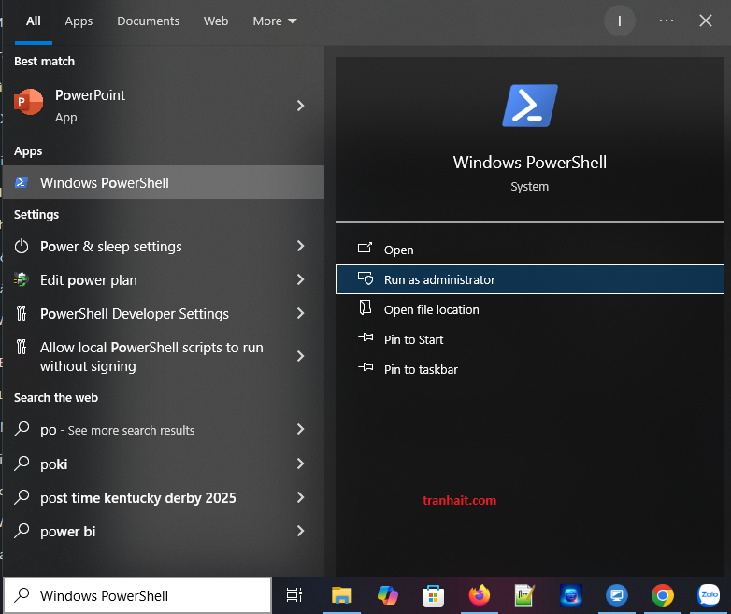
Task: Expand the power bi result chevron
Action: (301, 531)
